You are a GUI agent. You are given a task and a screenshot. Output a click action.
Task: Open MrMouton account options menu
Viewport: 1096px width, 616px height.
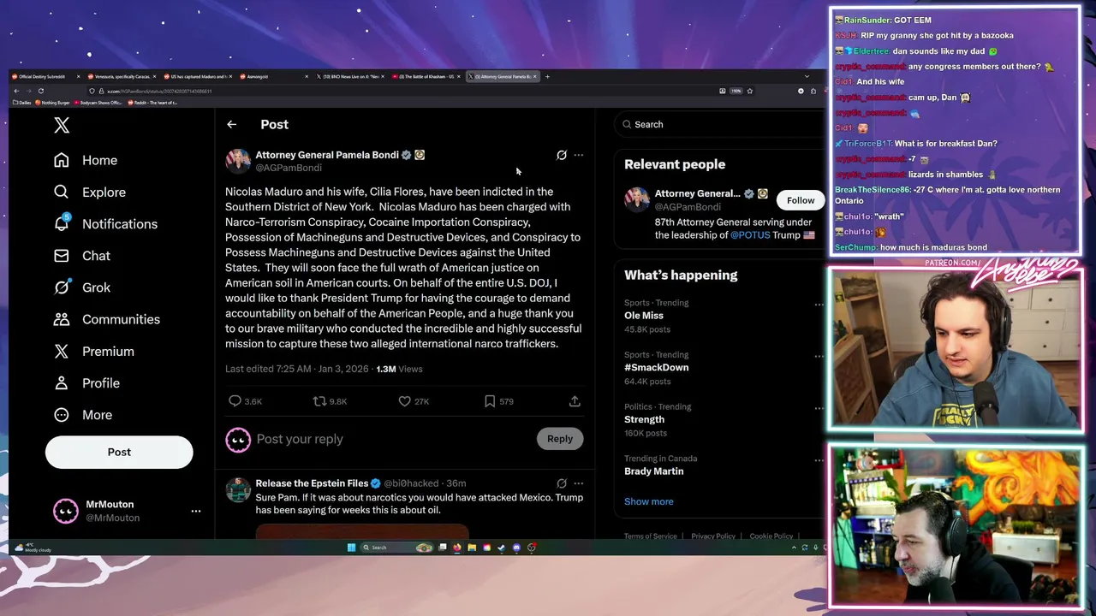[196, 511]
